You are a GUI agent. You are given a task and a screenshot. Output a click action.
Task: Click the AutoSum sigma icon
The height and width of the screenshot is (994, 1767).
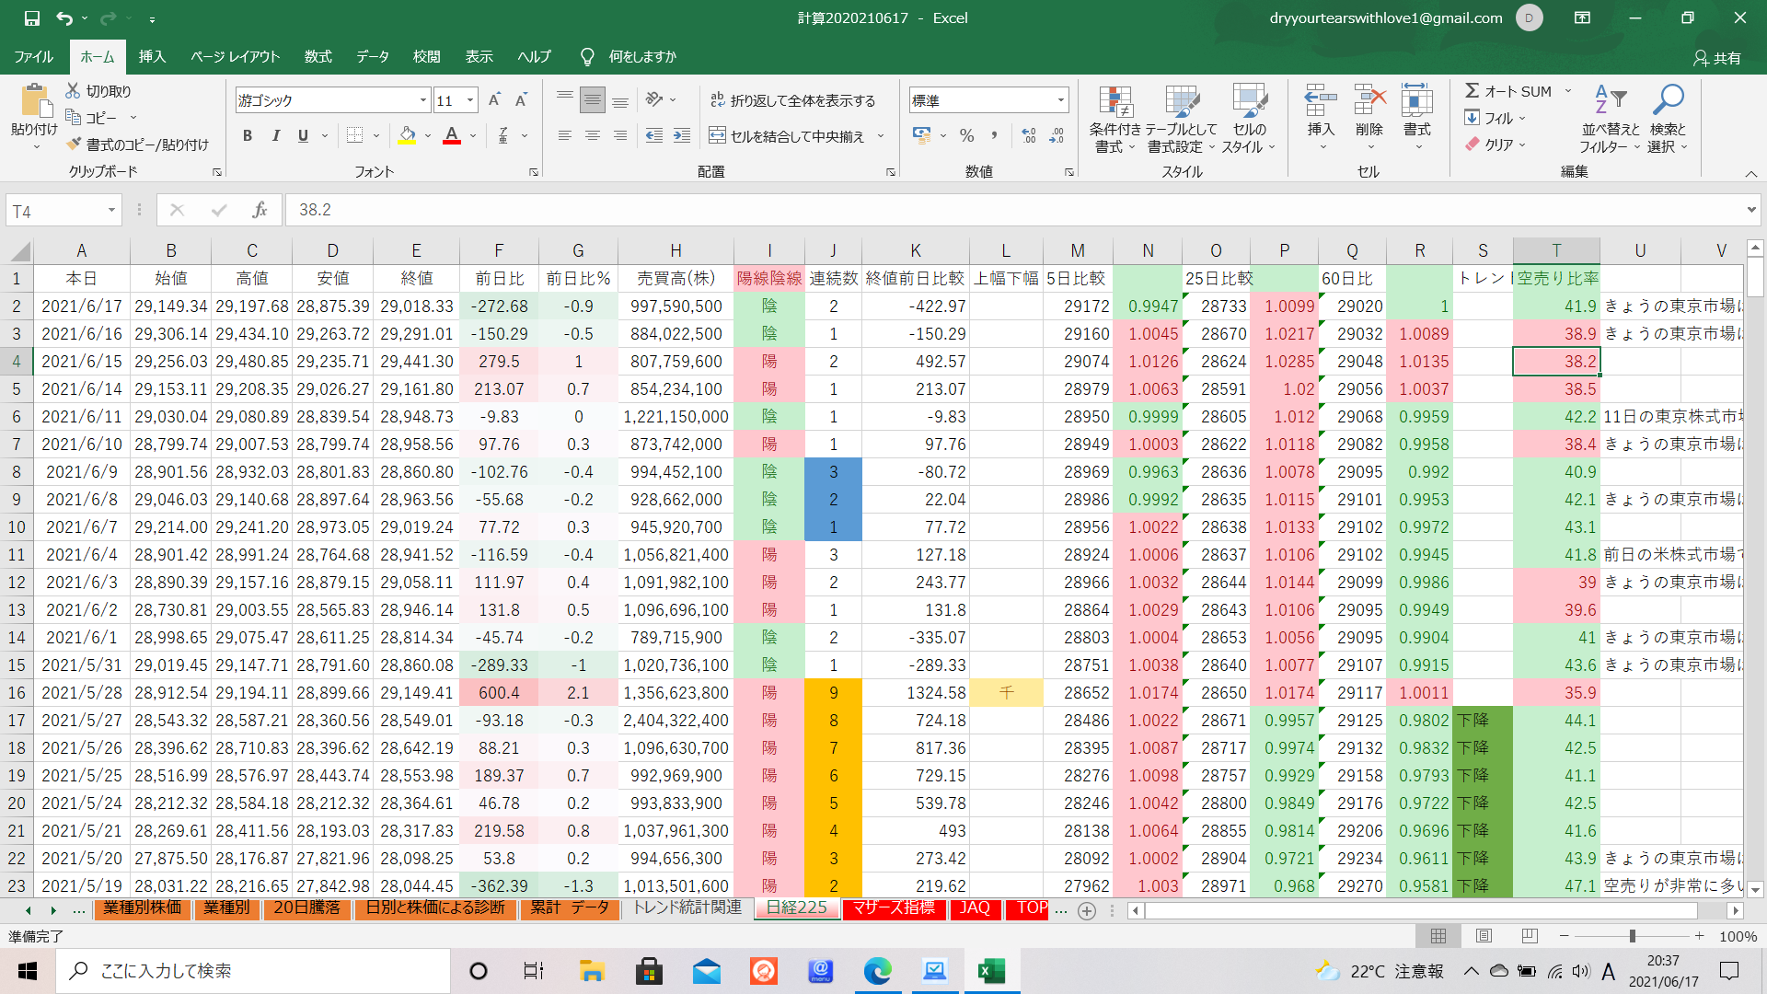coord(1472,91)
